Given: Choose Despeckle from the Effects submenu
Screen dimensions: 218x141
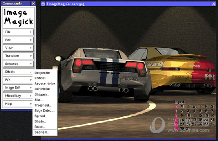Looking at the screenshot, I should pos(45,73).
